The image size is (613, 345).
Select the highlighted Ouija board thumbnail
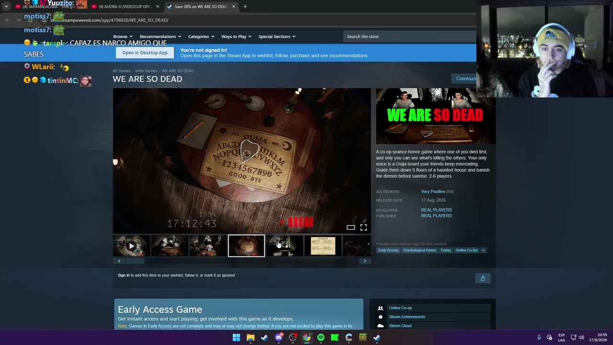coord(246,246)
